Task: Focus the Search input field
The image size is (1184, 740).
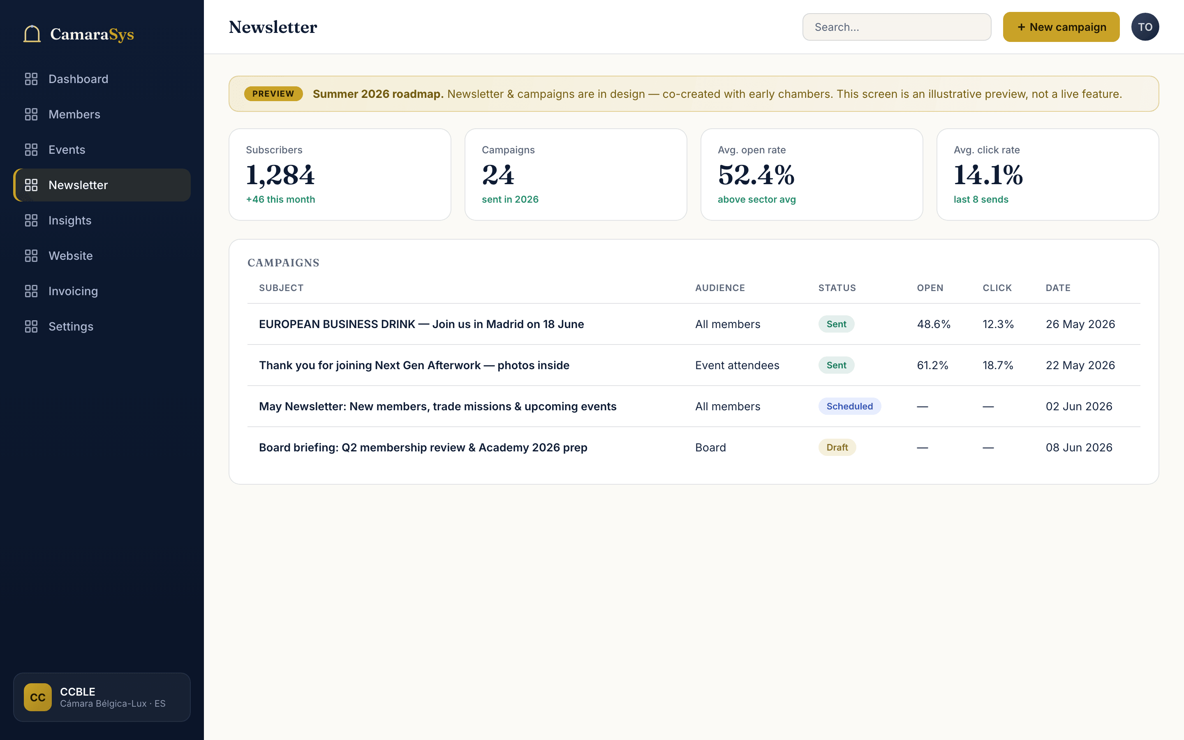Action: point(897,27)
